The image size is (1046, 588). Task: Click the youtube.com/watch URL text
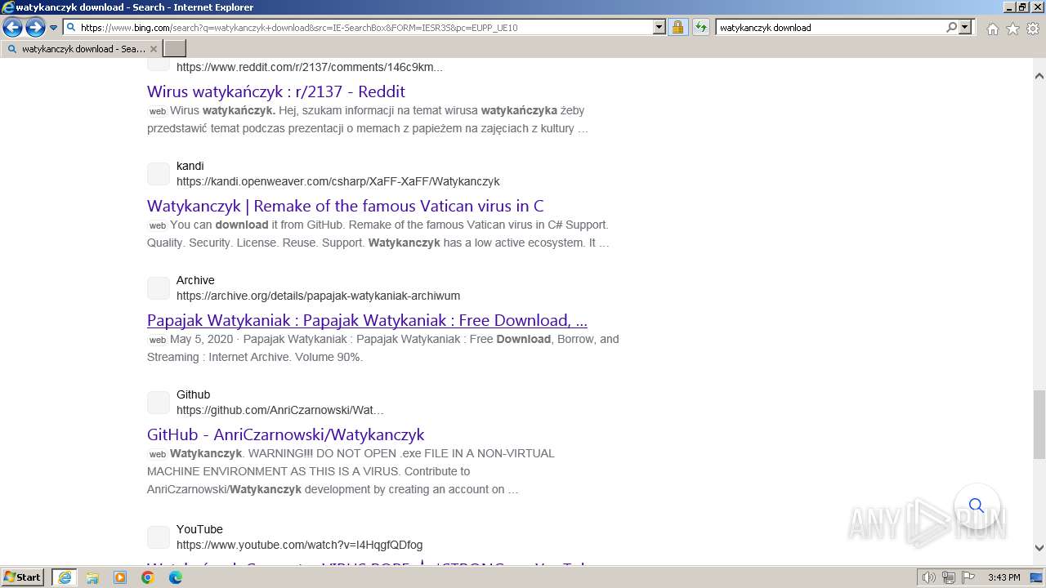click(x=300, y=545)
